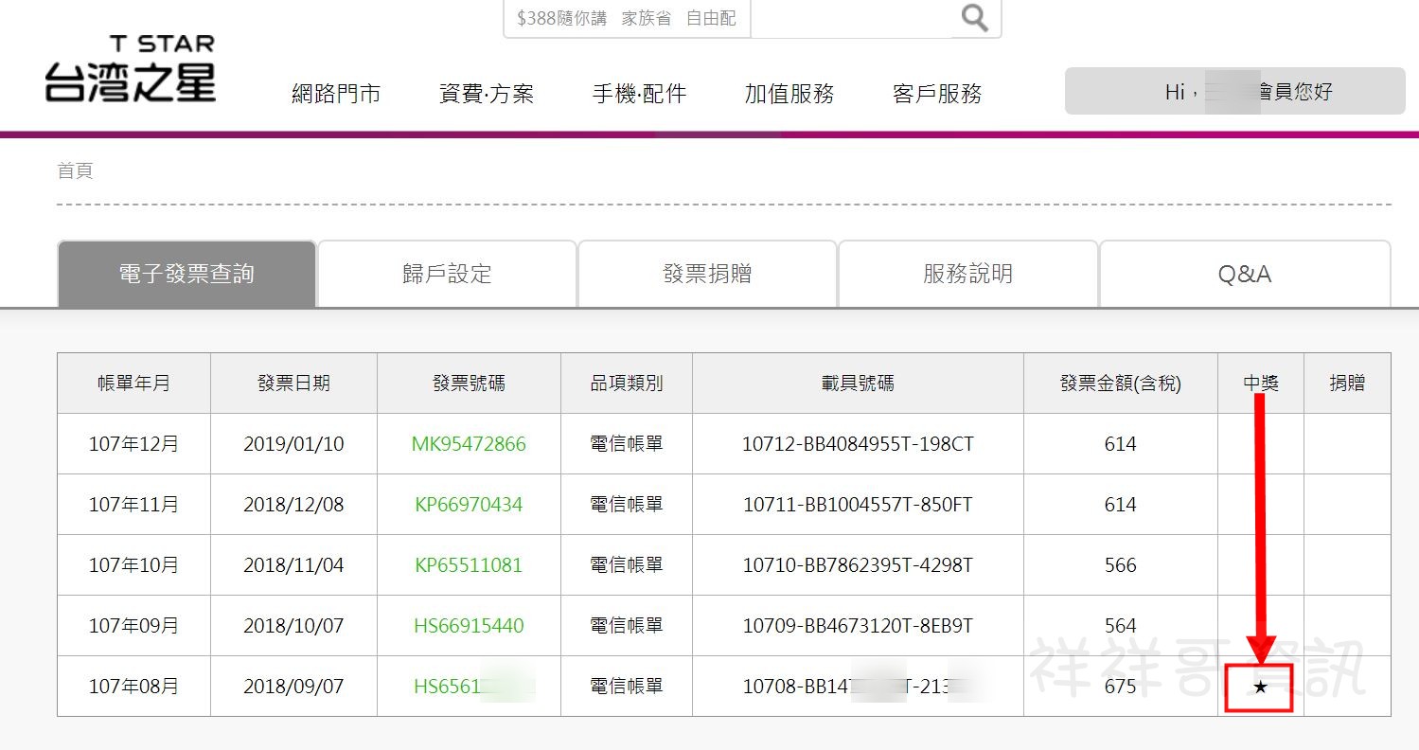Click the 發票日期 column header
This screenshot has height=750, width=1419.
293,384
